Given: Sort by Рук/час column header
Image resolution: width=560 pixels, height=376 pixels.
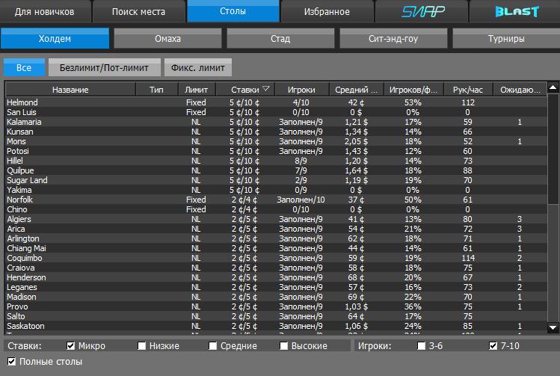Looking at the screenshot, I should click(x=468, y=90).
